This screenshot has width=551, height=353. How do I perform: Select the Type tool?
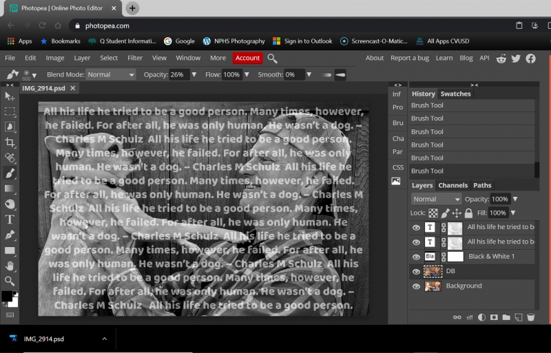pyautogui.click(x=10, y=220)
